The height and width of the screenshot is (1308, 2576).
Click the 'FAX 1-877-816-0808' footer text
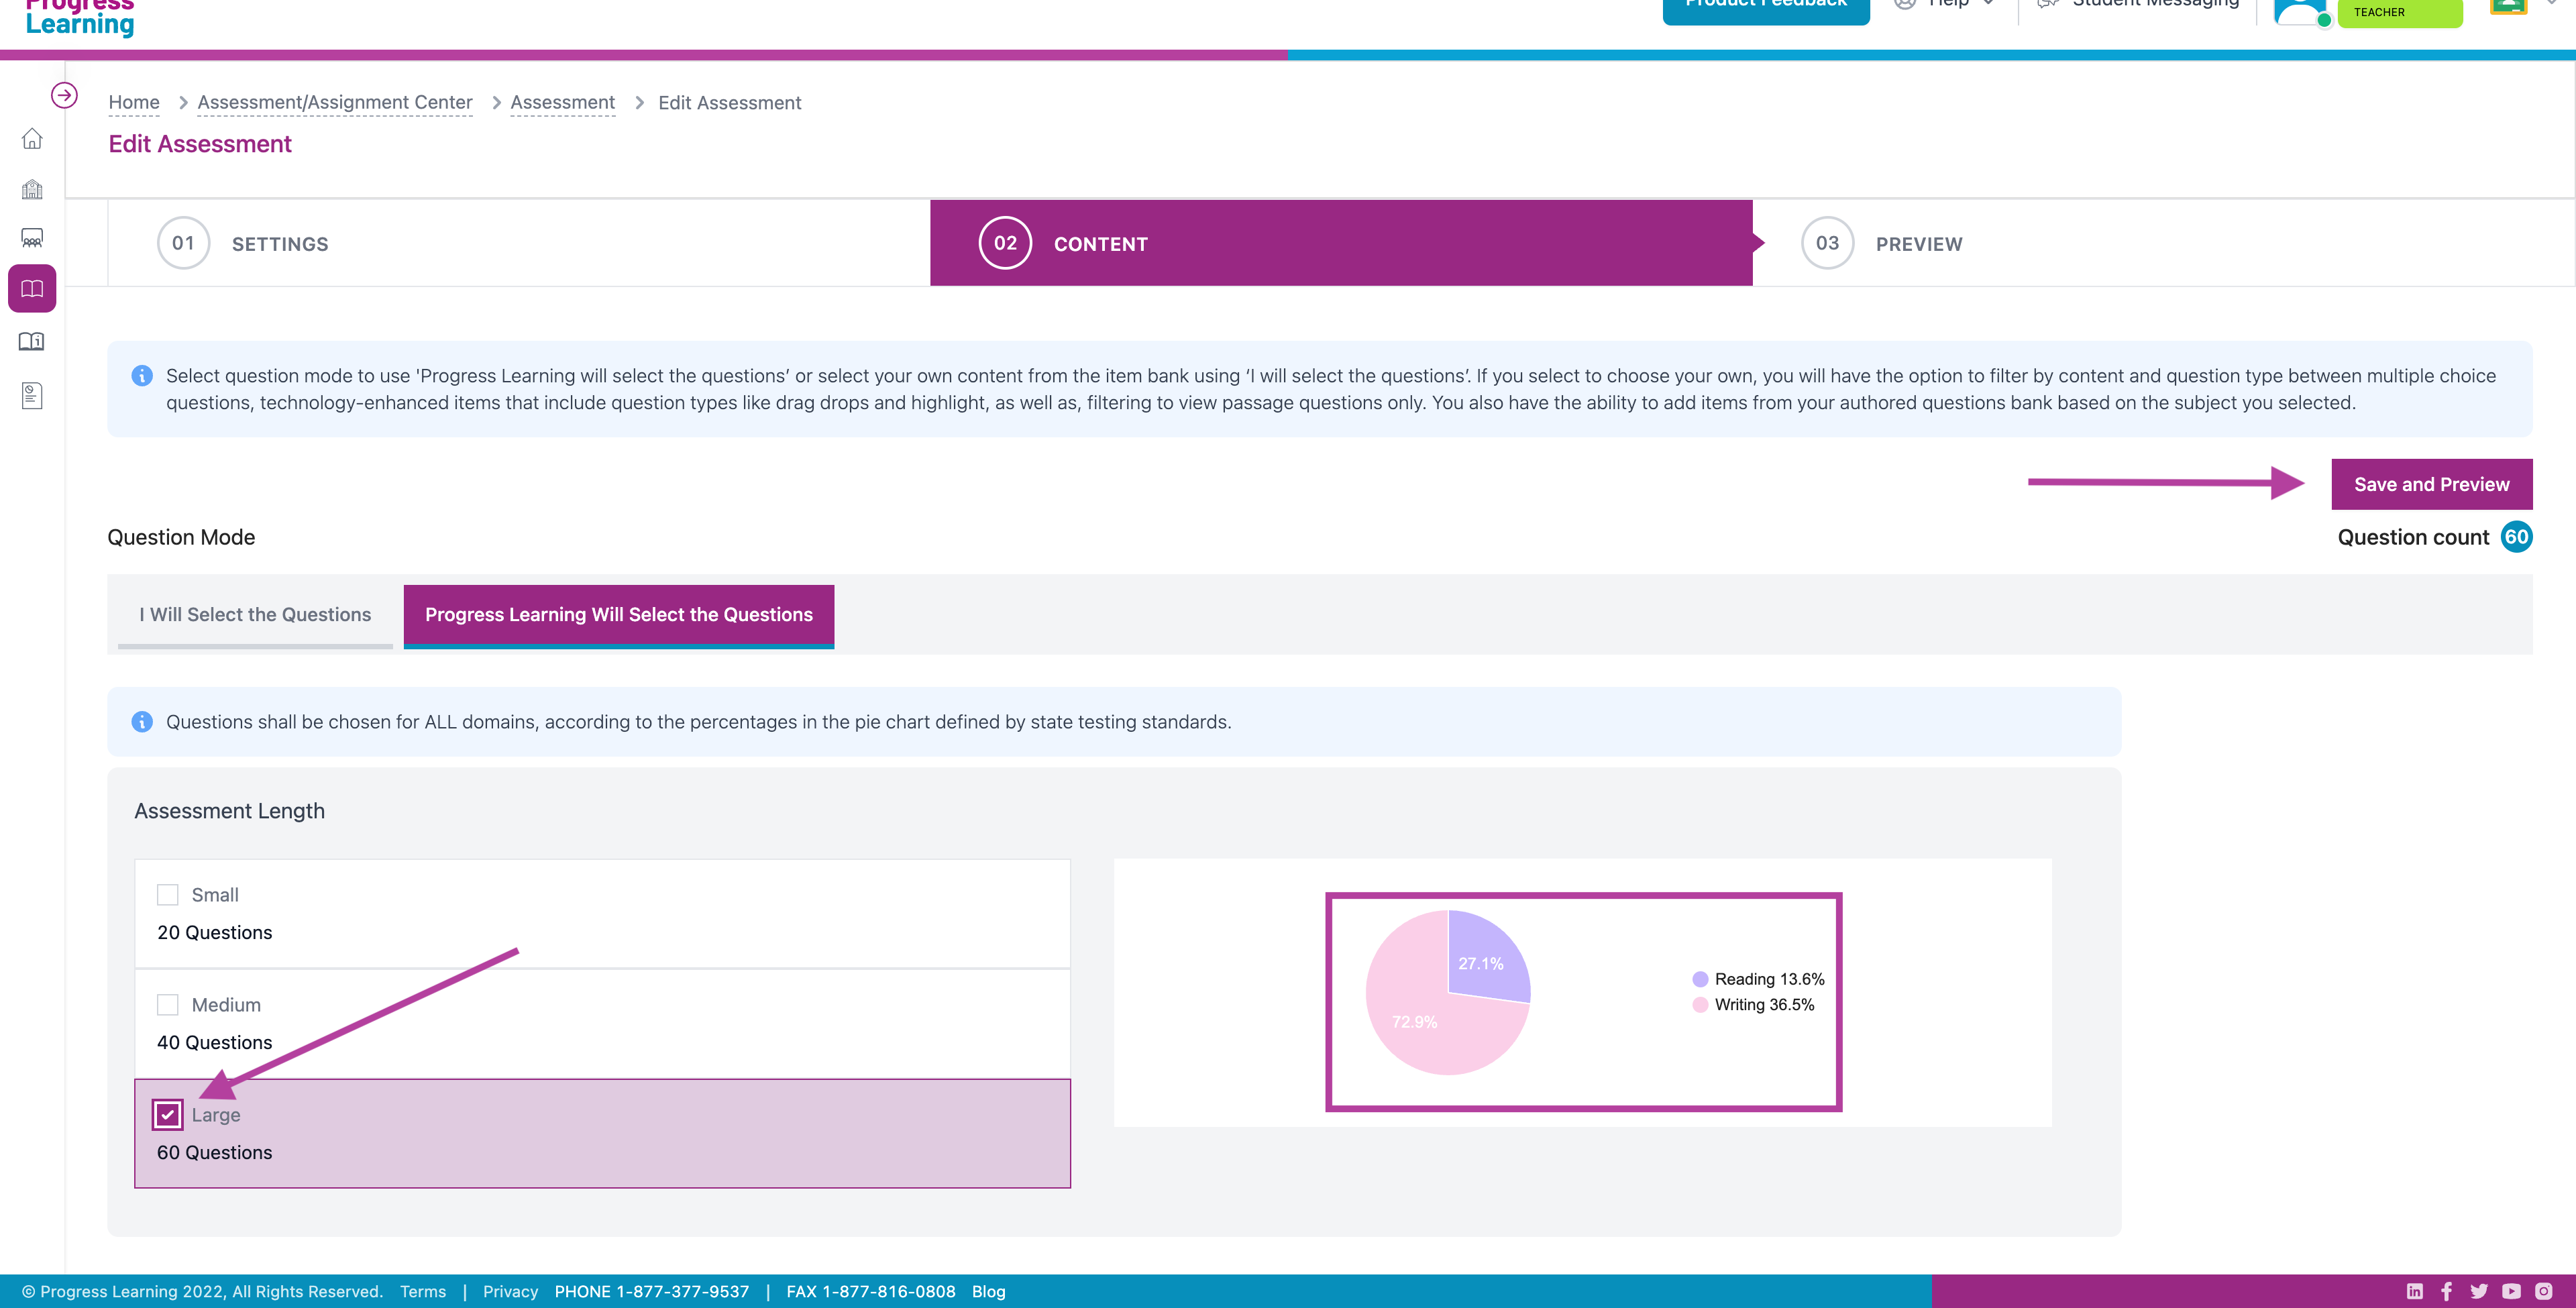[871, 1291]
